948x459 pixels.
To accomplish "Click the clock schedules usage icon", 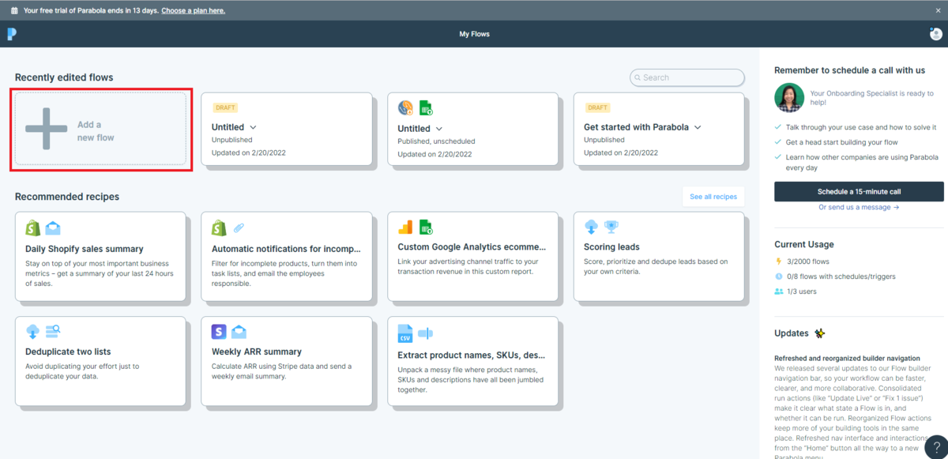I will point(779,277).
